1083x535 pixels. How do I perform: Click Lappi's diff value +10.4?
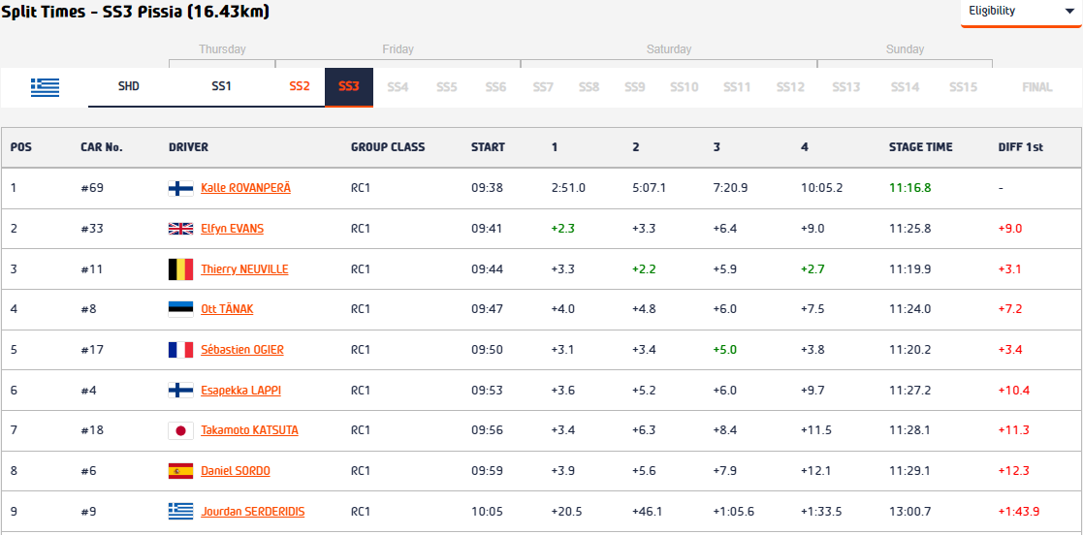pyautogui.click(x=1014, y=390)
